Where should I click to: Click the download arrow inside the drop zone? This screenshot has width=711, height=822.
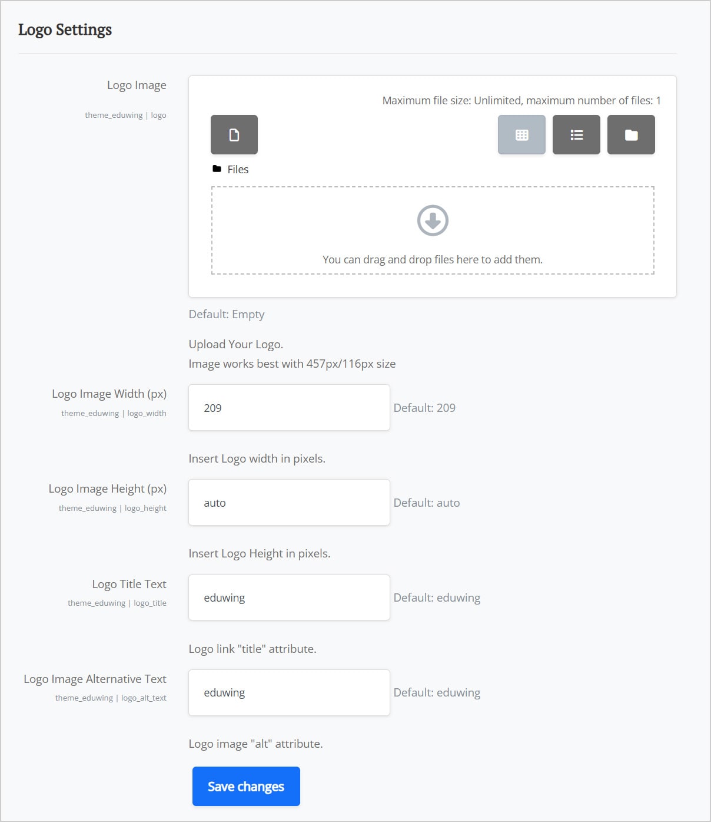coord(433,220)
